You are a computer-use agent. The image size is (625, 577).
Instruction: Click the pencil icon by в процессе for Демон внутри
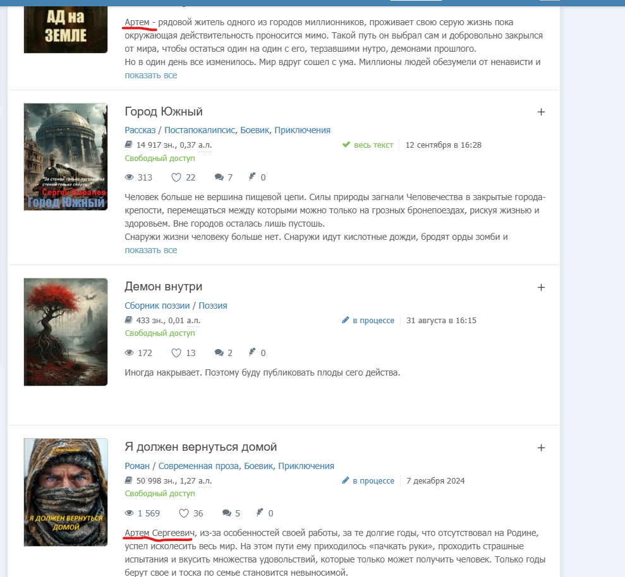346,320
